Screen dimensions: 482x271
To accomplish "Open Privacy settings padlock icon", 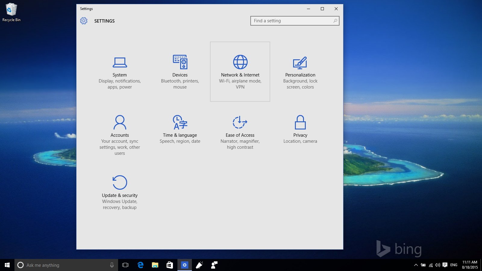I will 300,122.
